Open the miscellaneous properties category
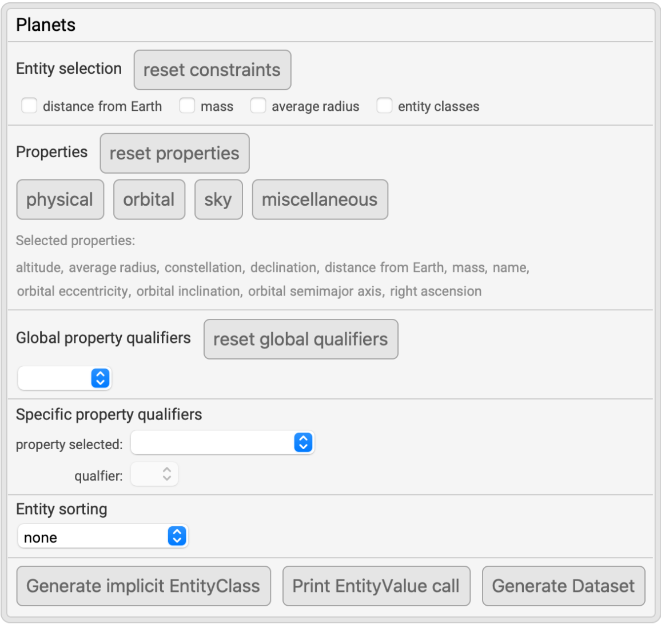The image size is (661, 624). coord(320,199)
